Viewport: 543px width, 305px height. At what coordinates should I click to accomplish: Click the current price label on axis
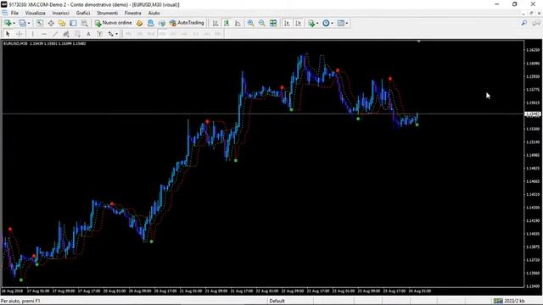(533, 114)
